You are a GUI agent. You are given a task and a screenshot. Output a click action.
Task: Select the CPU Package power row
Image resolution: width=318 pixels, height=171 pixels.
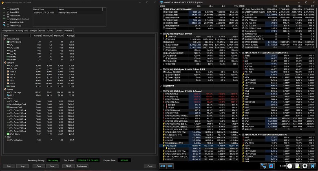point(40,92)
